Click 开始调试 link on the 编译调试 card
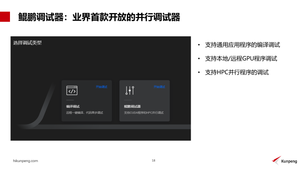The image size is (307, 172). 101,87
